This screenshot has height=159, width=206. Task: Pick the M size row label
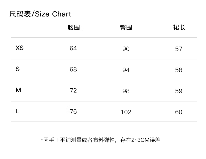coord(18,90)
